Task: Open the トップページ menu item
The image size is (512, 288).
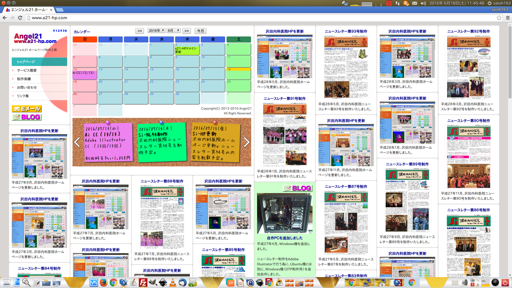Action: (x=39, y=62)
